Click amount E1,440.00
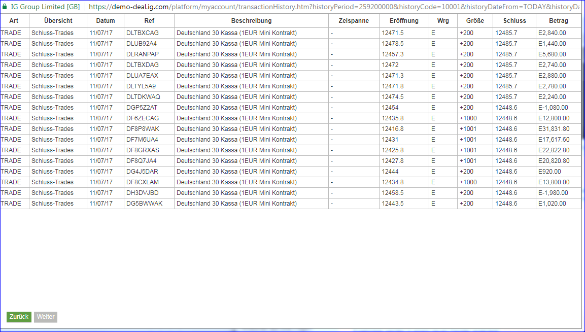The image size is (585, 332). [552, 44]
